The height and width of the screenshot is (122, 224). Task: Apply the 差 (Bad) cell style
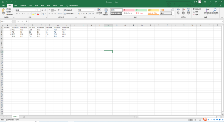(129, 10)
